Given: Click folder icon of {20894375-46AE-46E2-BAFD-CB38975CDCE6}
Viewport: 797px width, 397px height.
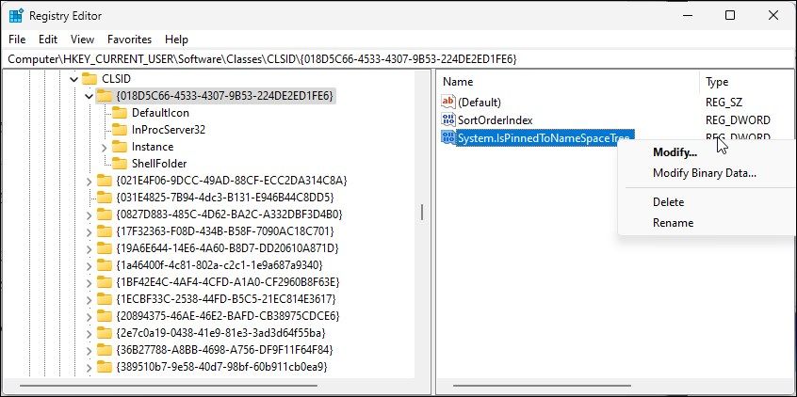Looking at the screenshot, I should [x=105, y=316].
